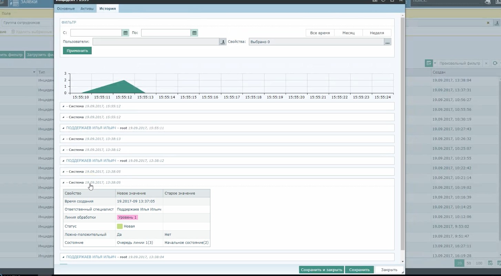Screen dimensions: 501x276
Task: Click the ellipsis button next to Свойства
Action: 387,42
